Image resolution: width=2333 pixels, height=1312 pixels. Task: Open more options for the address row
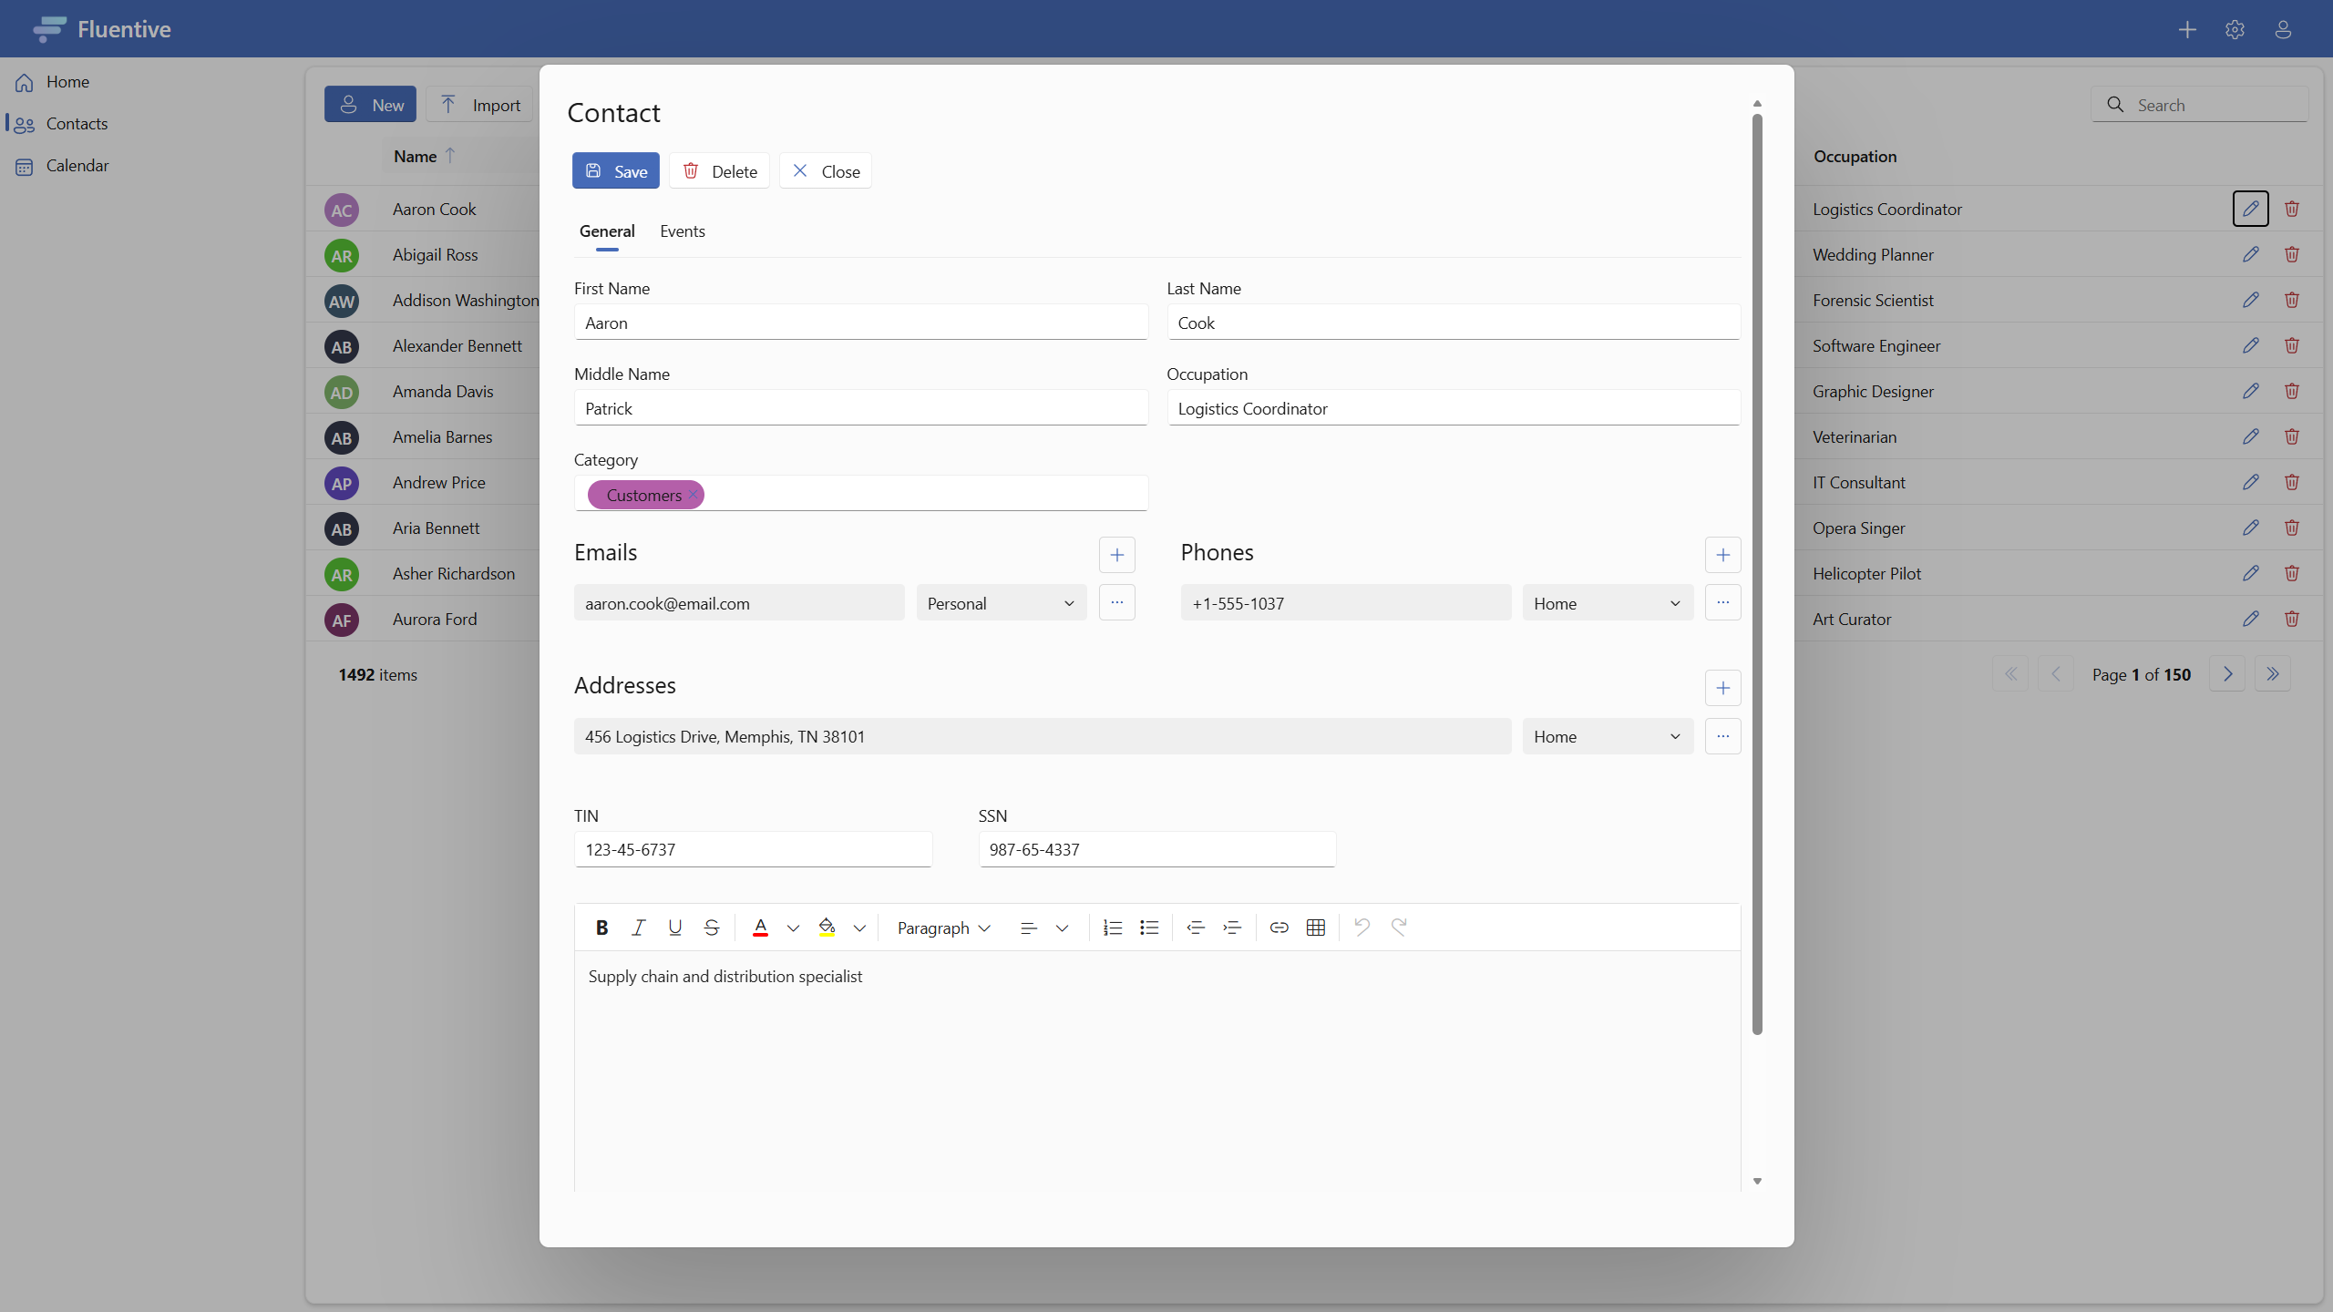pyautogui.click(x=1722, y=736)
